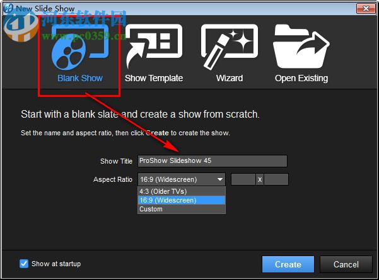This screenshot has height=280, width=379.
Task: Click the 'Set the name and aspect ratio' text
Action: [125, 133]
